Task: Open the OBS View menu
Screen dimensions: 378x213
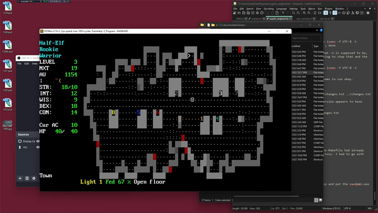Action: [x=35, y=64]
